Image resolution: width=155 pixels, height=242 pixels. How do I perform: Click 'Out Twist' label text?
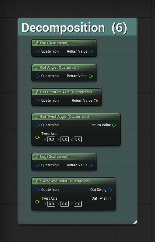click(x=99, y=198)
